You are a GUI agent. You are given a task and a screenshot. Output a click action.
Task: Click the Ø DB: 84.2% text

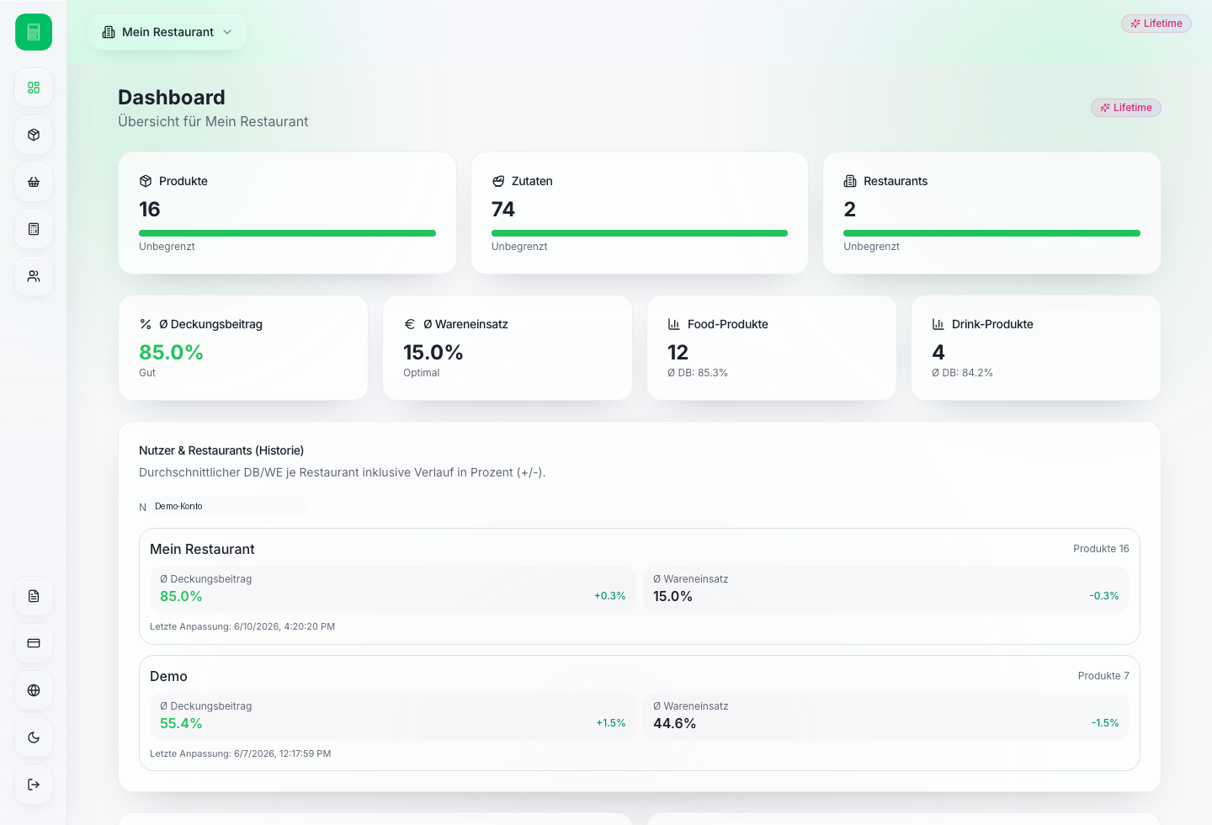point(962,373)
